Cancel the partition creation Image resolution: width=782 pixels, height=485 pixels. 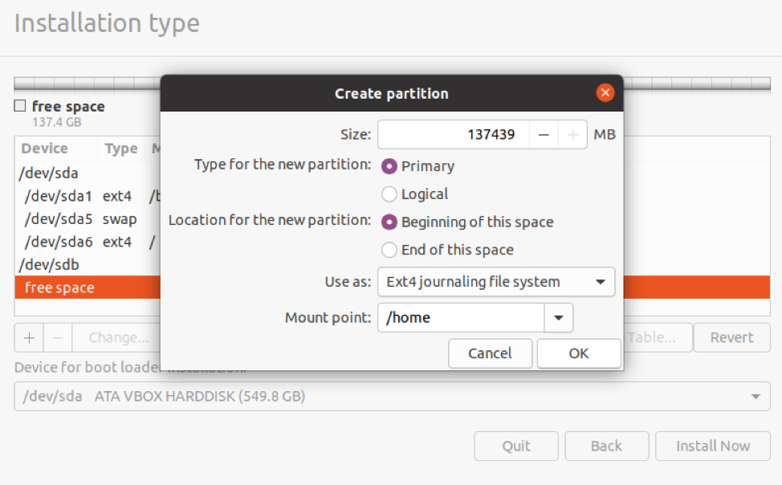tap(490, 353)
